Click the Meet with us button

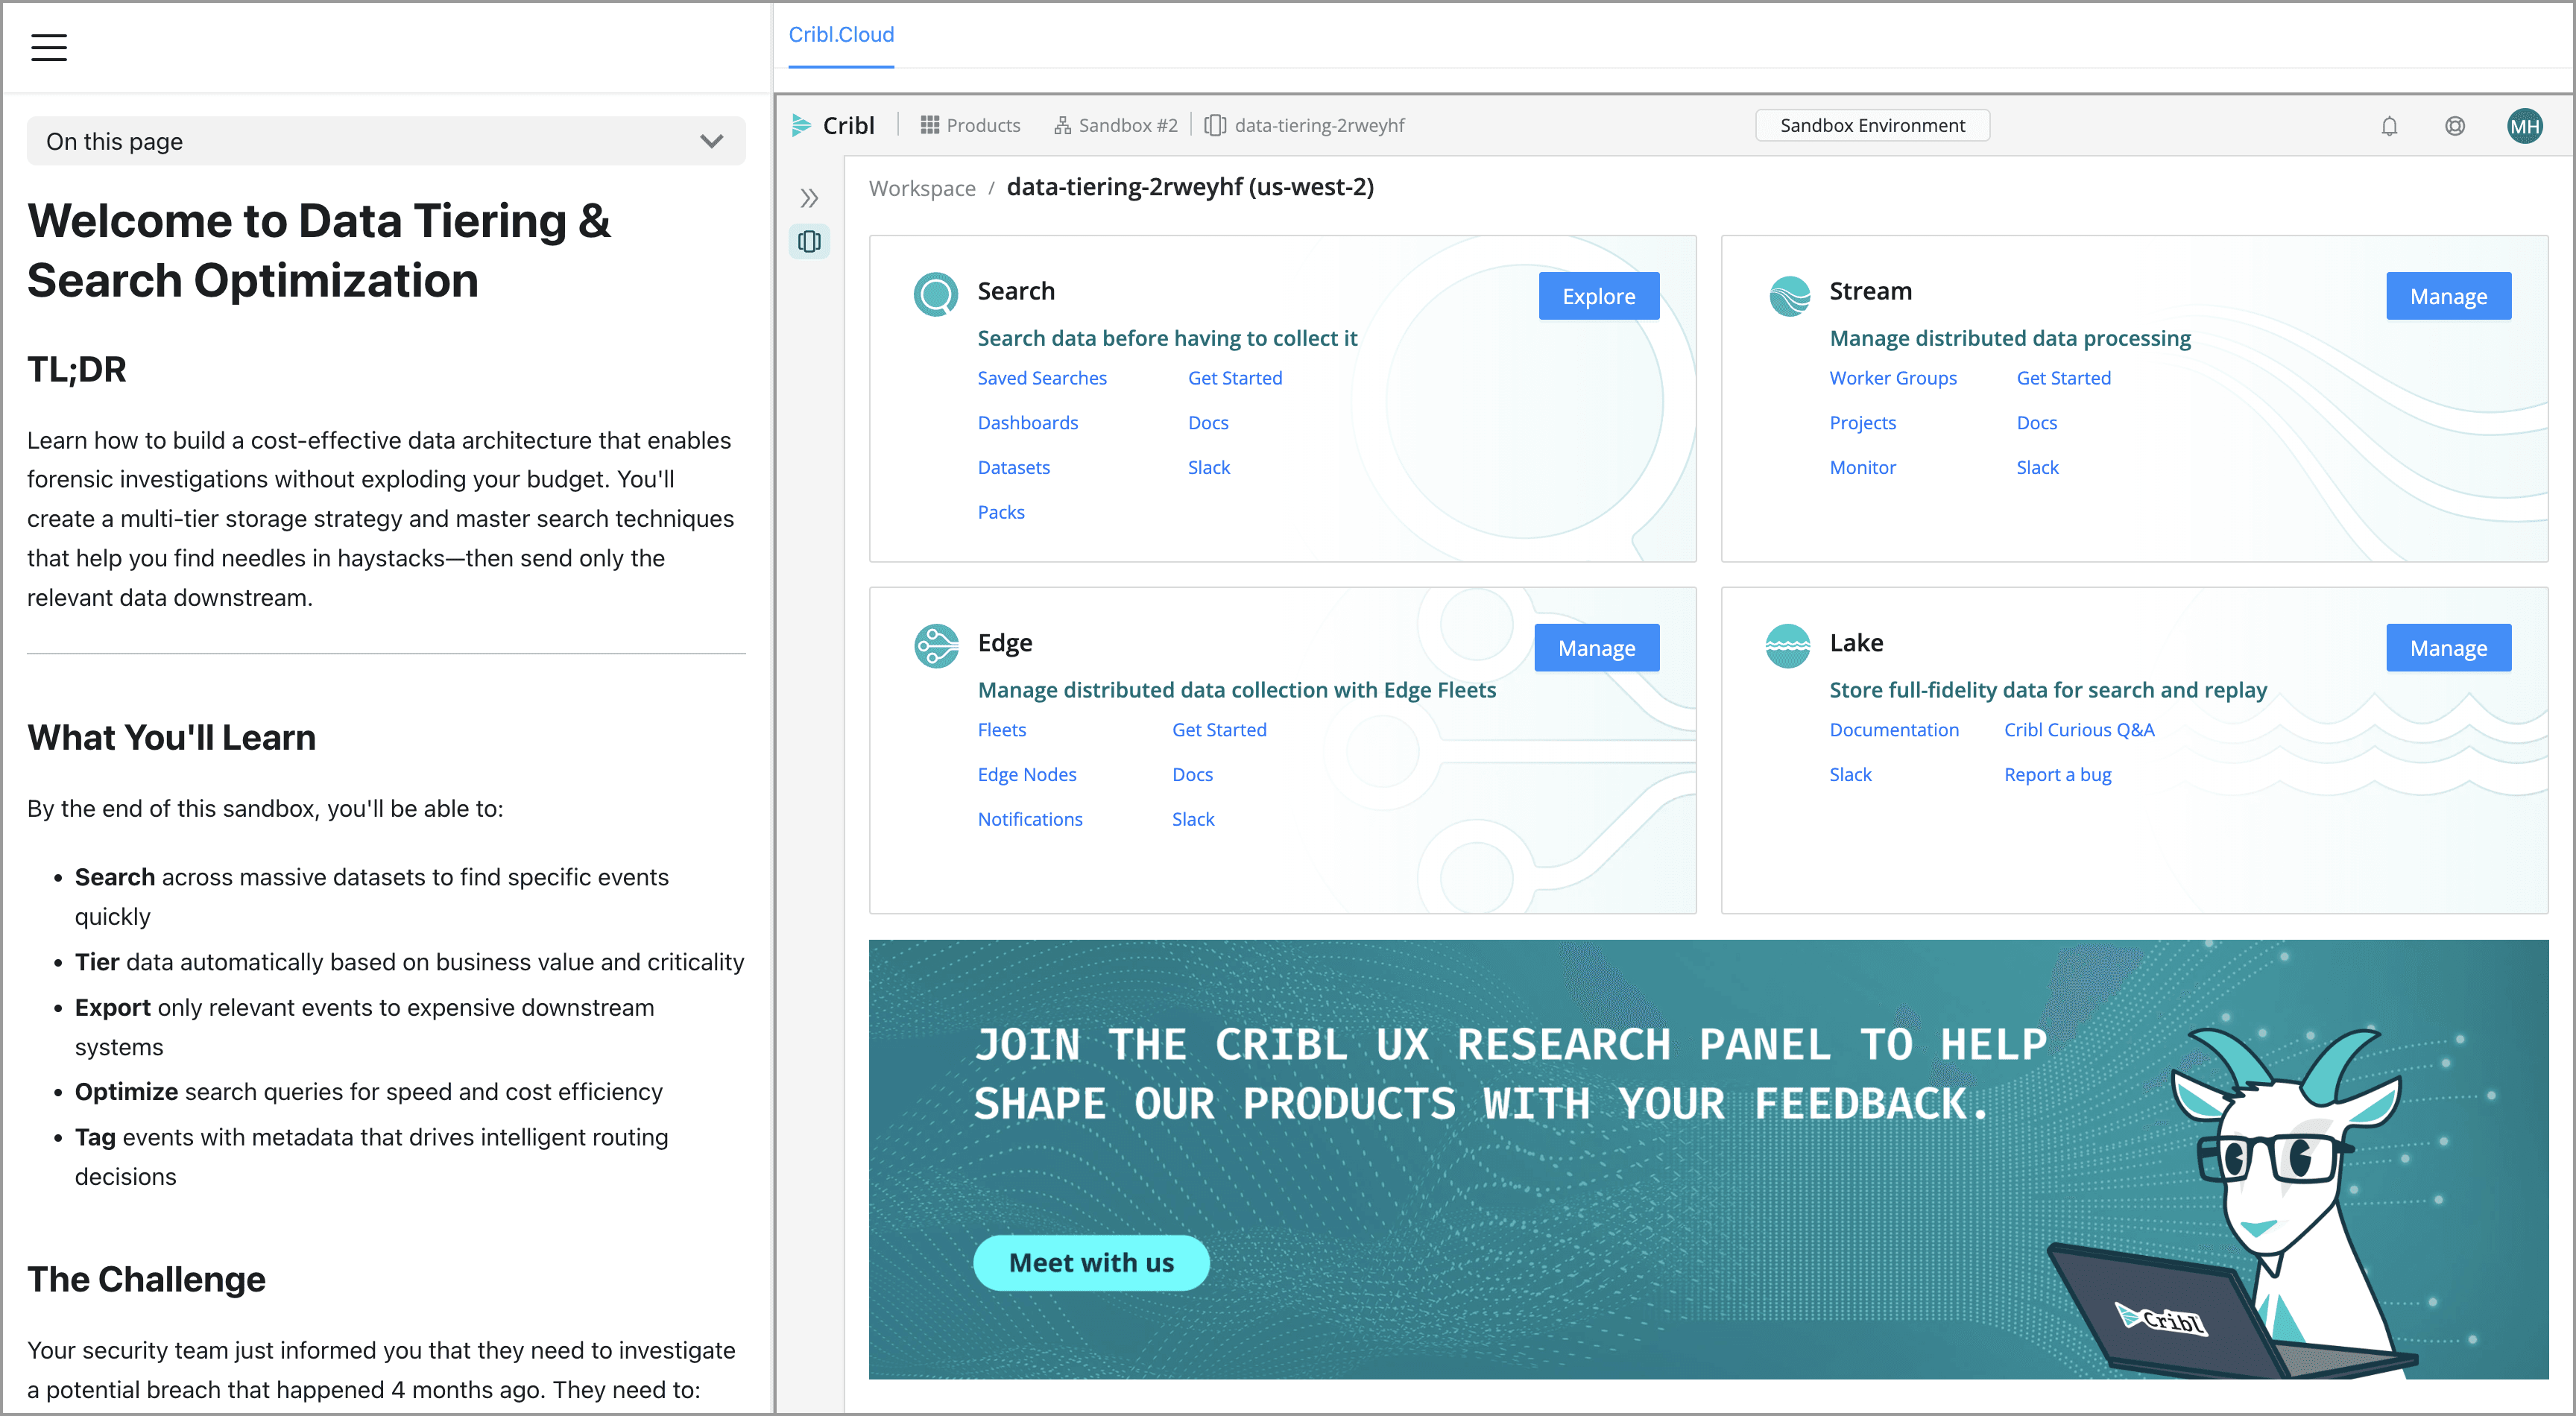pos(1091,1262)
